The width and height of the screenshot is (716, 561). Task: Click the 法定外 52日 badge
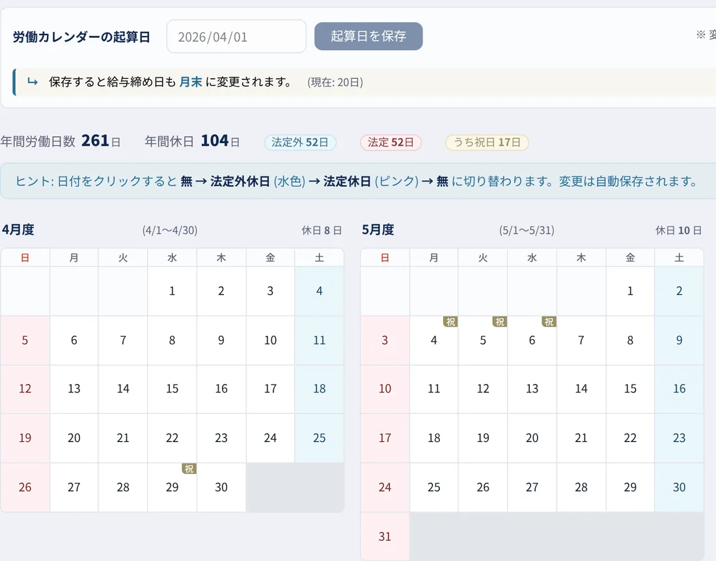pos(300,143)
